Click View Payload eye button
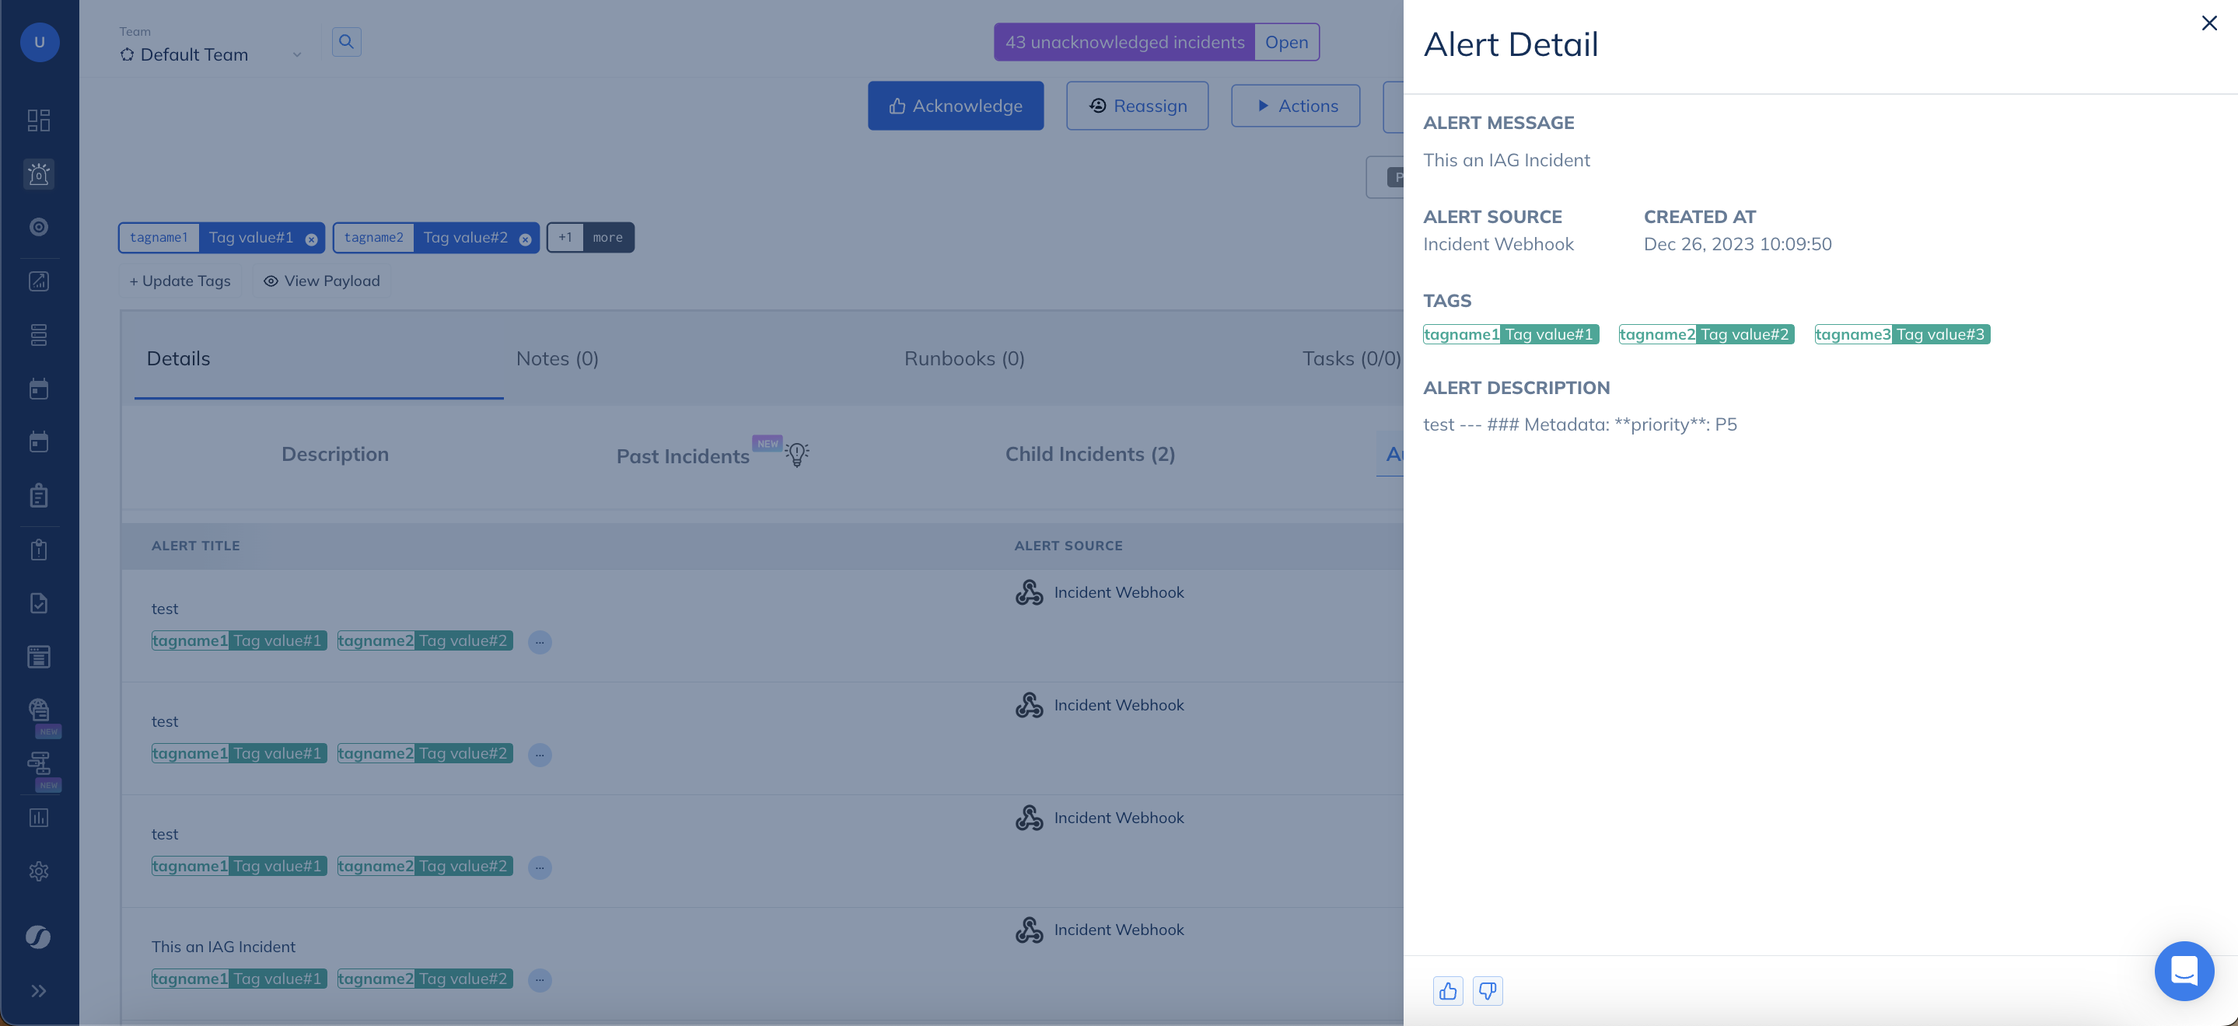Viewport: 2238px width, 1026px height. [x=322, y=281]
